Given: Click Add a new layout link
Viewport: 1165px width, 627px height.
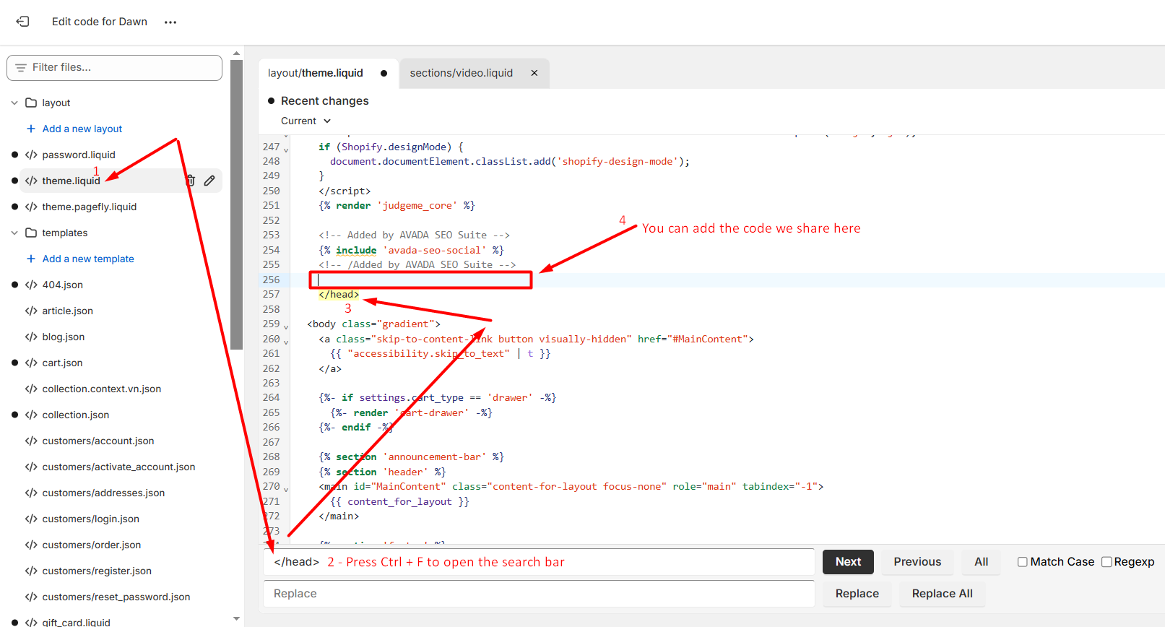Looking at the screenshot, I should tap(82, 129).
